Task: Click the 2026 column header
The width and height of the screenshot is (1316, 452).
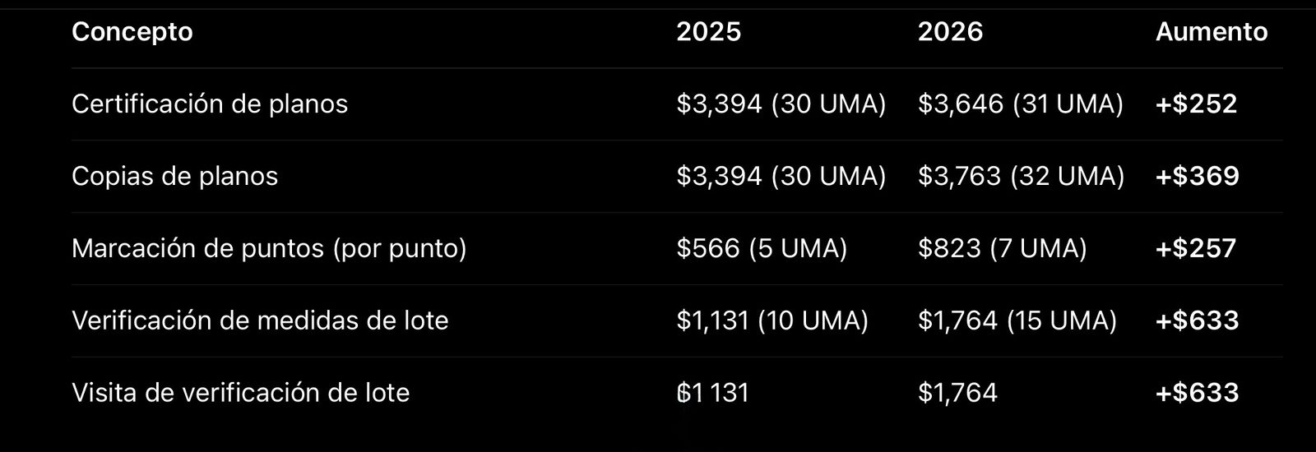Action: [x=950, y=32]
